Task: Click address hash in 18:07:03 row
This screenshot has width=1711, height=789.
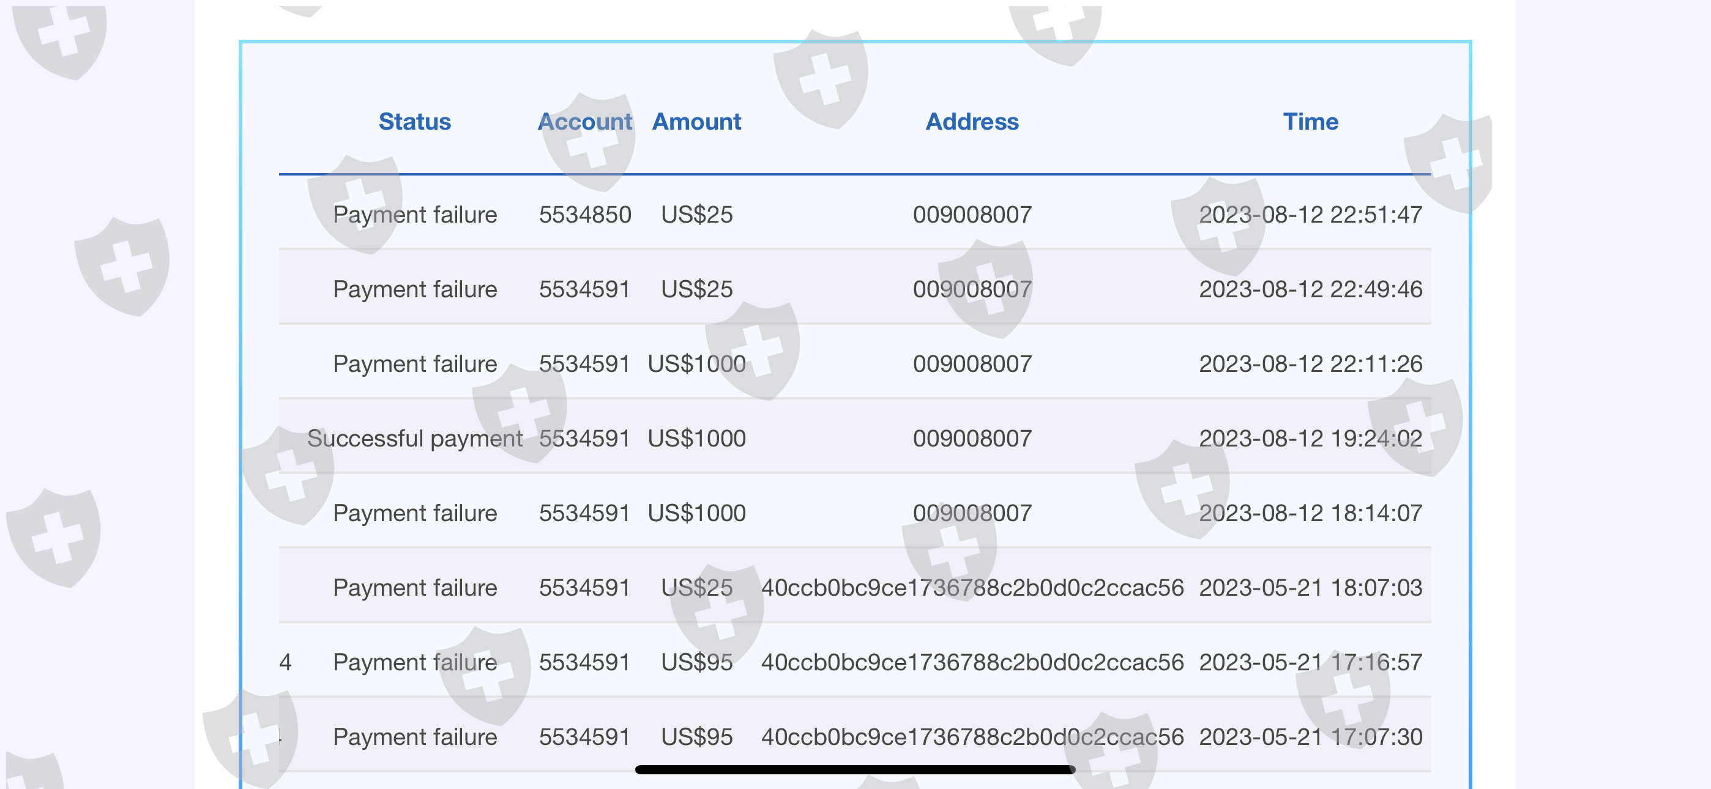Action: (972, 588)
